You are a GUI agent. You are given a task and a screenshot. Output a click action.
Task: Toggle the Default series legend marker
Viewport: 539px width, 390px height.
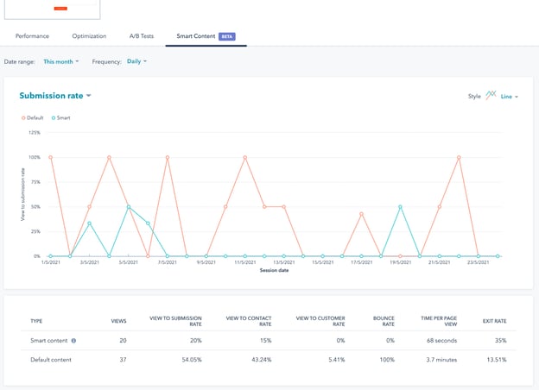click(x=23, y=117)
